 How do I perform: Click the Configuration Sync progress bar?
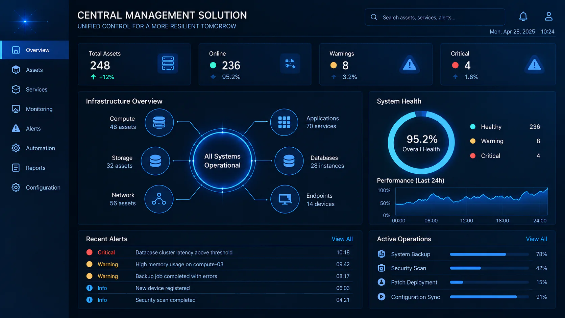pos(489,297)
